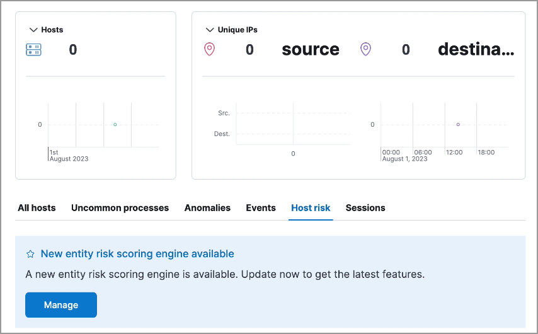Viewport: 538px width, 334px height.
Task: Open the Sessions tab
Action: 365,207
